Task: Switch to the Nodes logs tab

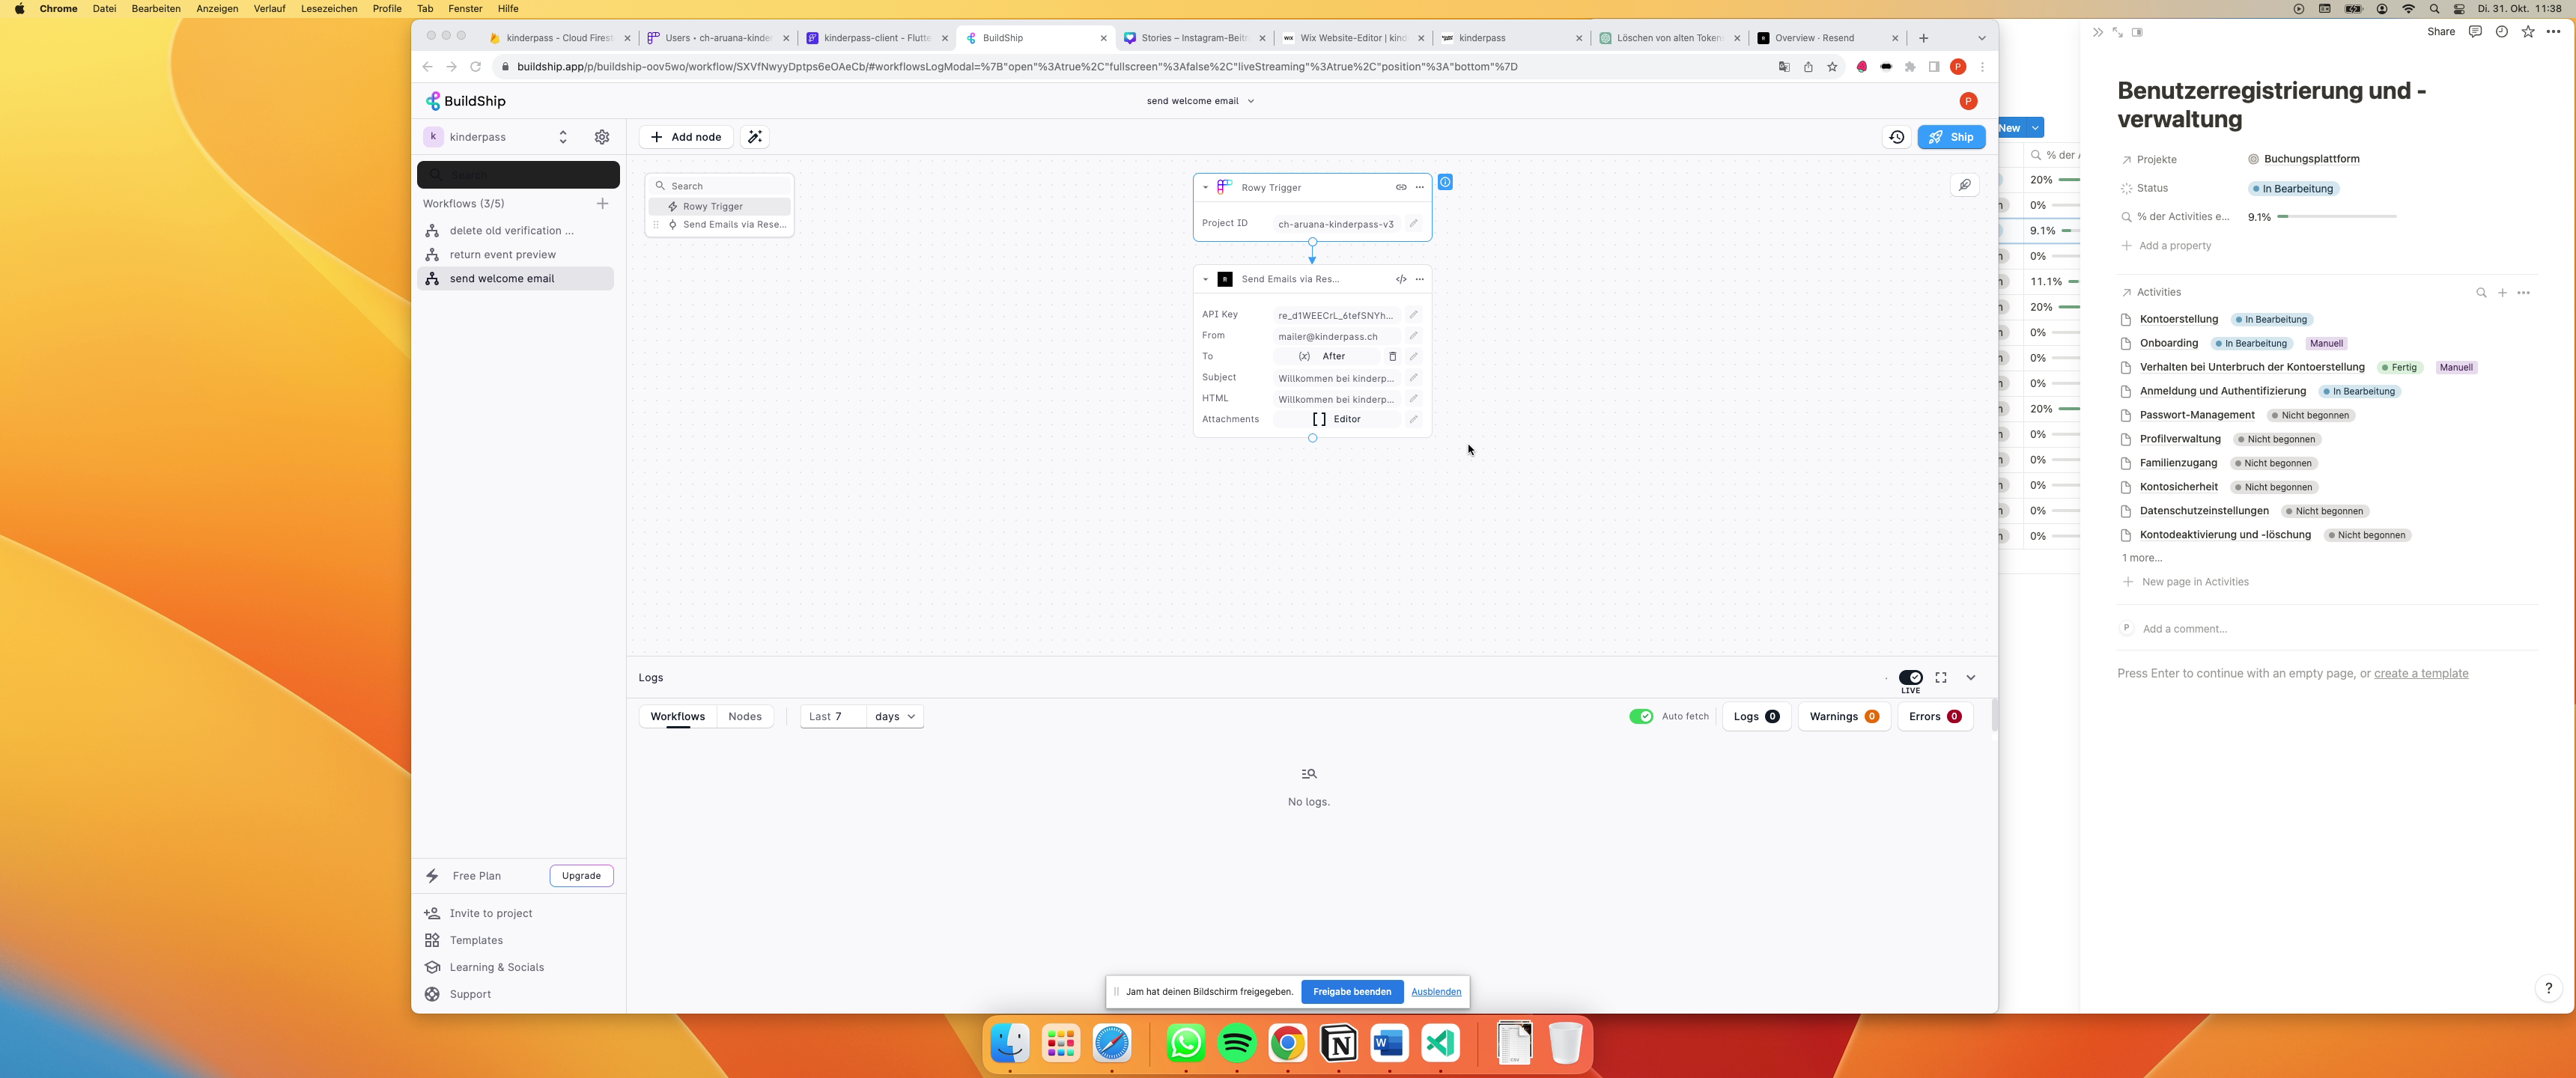Action: [x=745, y=716]
